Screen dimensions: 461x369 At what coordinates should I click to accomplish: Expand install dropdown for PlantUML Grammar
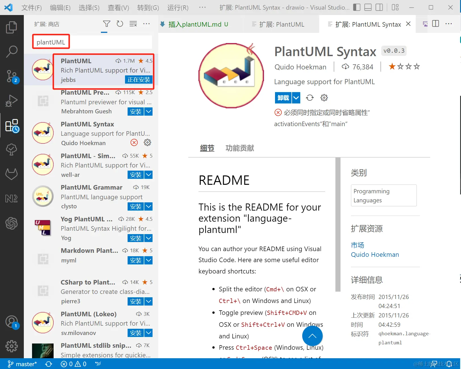(x=149, y=207)
